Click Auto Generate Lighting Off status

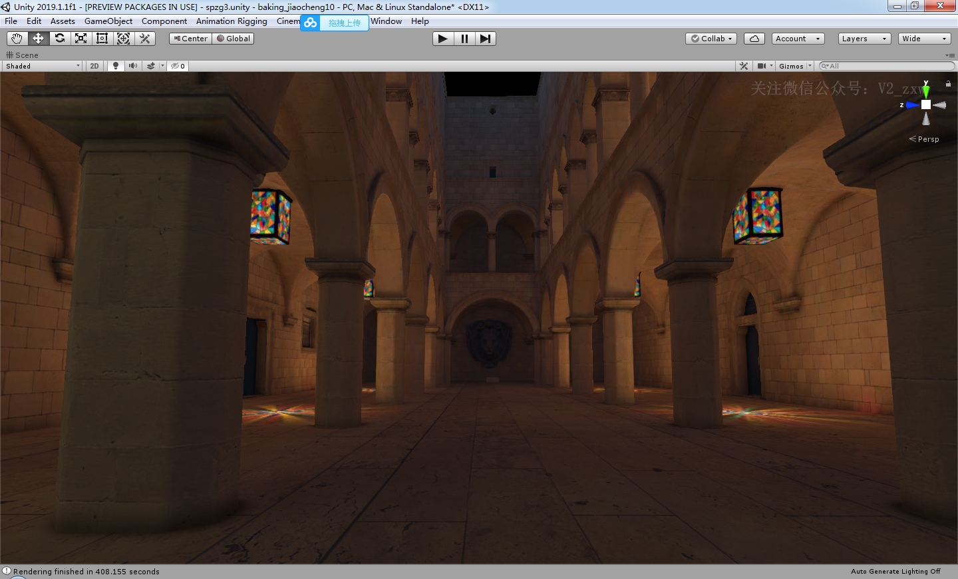[895, 572]
